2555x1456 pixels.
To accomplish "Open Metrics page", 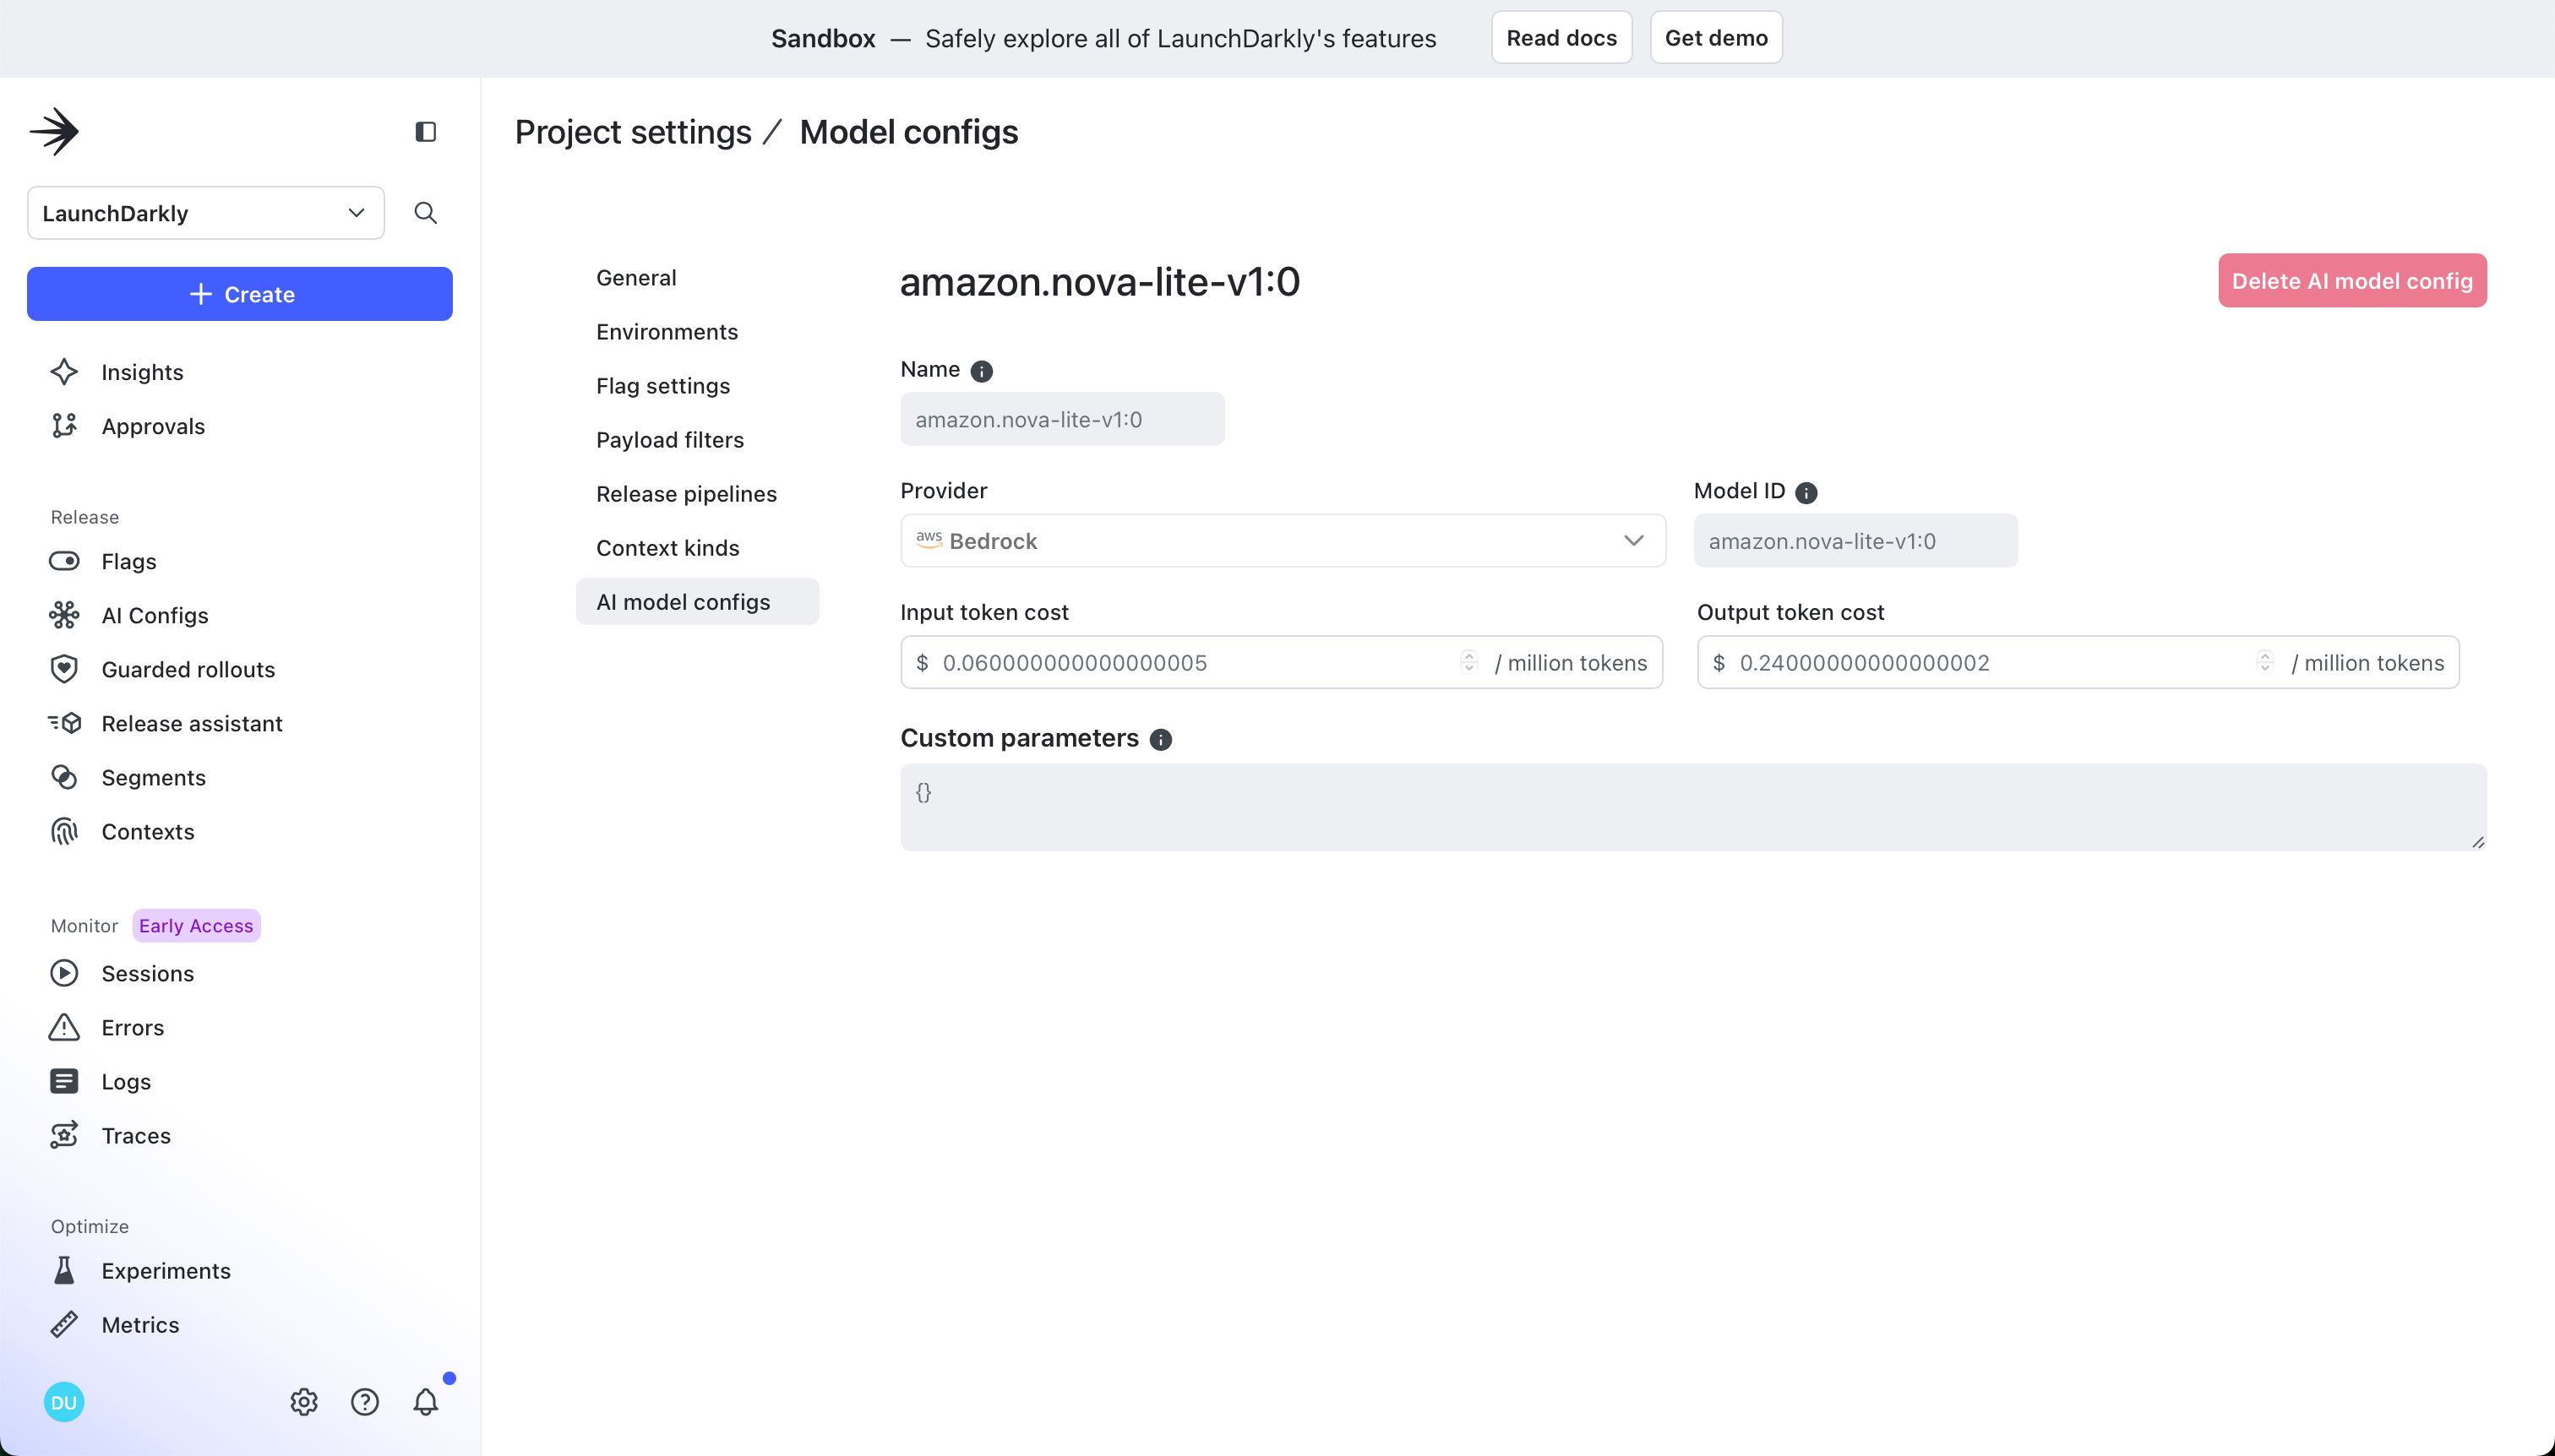I will click(140, 1324).
